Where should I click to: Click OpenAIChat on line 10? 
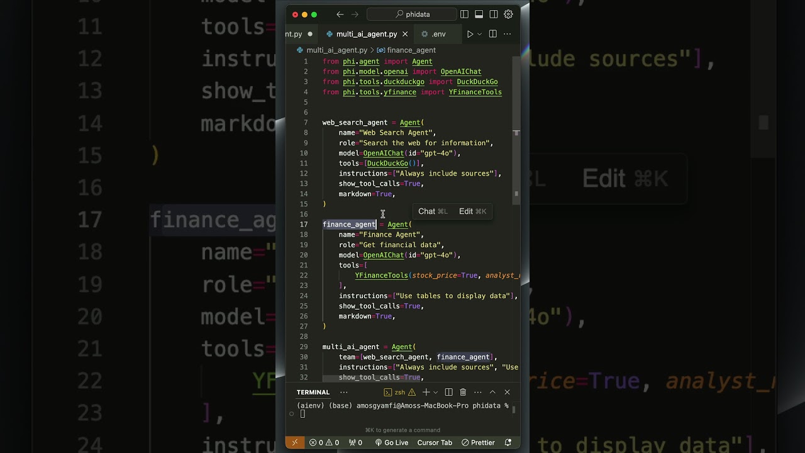[384, 153]
